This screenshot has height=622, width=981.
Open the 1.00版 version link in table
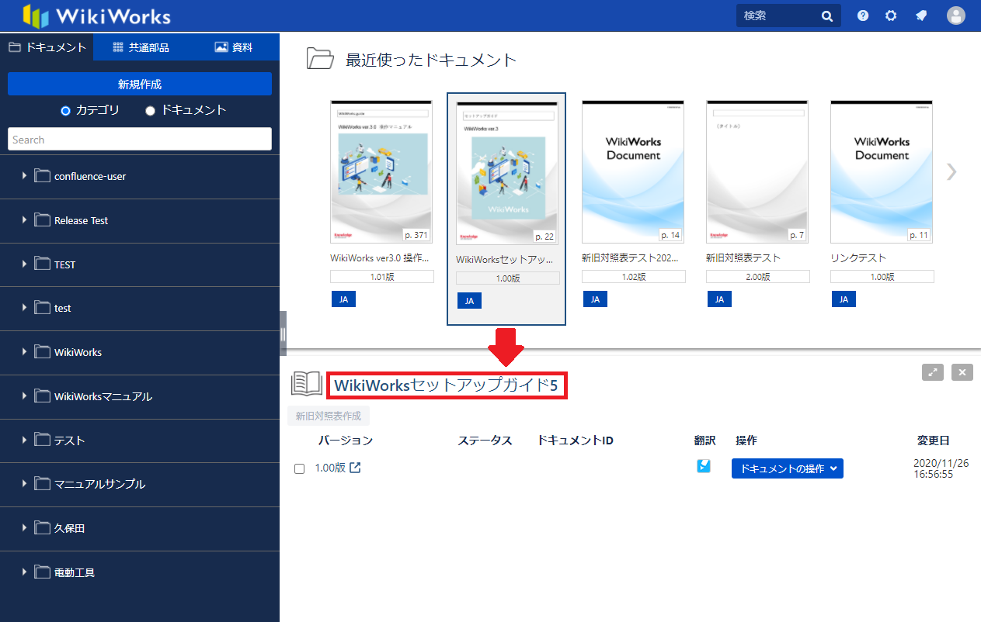[330, 468]
